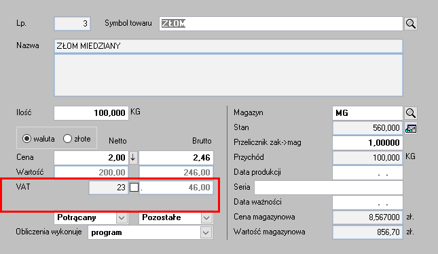Screen dimensions: 438x254
Task: Expand the Potrącany dropdown
Action: [x=122, y=218]
